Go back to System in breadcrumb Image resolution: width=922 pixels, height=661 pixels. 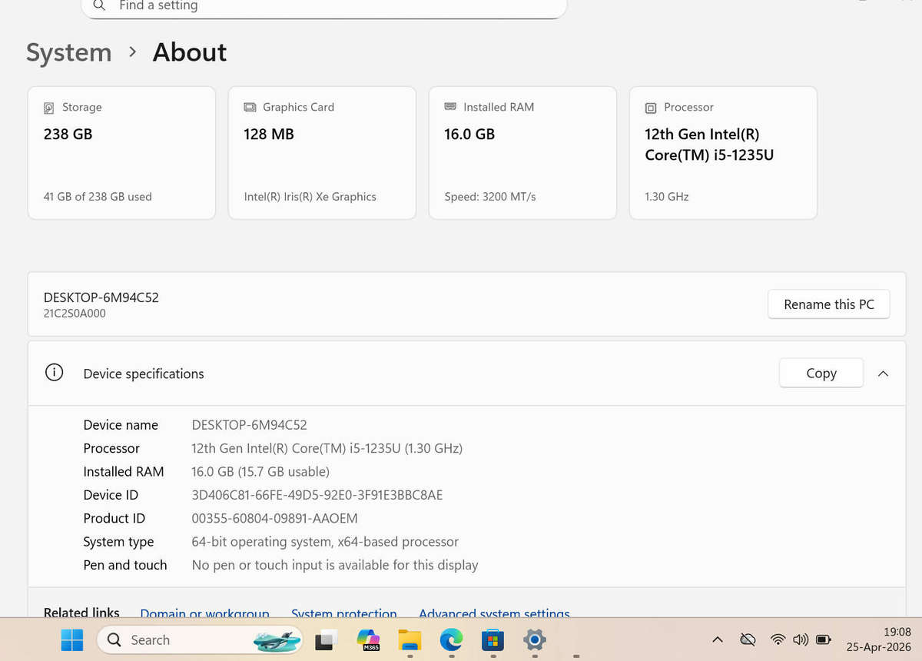[x=69, y=52]
